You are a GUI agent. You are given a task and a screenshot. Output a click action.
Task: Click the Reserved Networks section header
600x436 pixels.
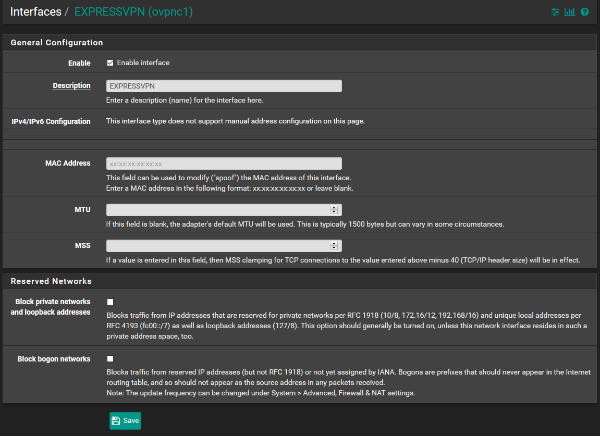point(51,281)
